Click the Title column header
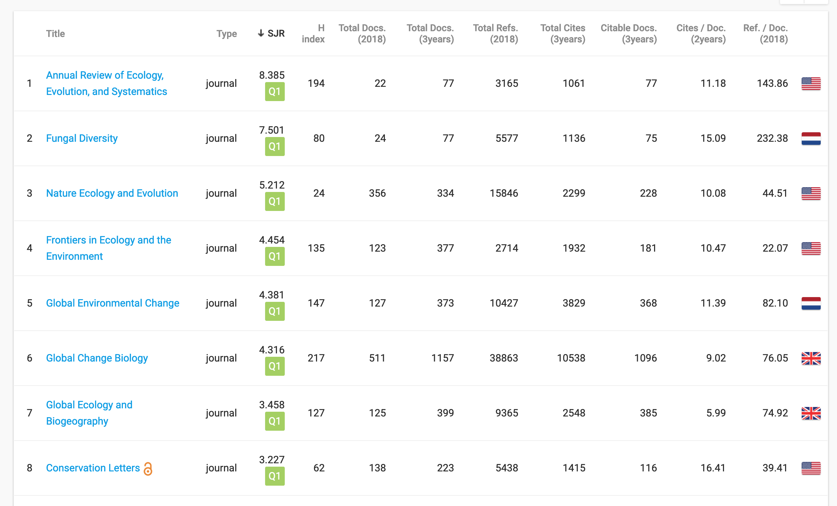837x506 pixels. click(x=55, y=34)
